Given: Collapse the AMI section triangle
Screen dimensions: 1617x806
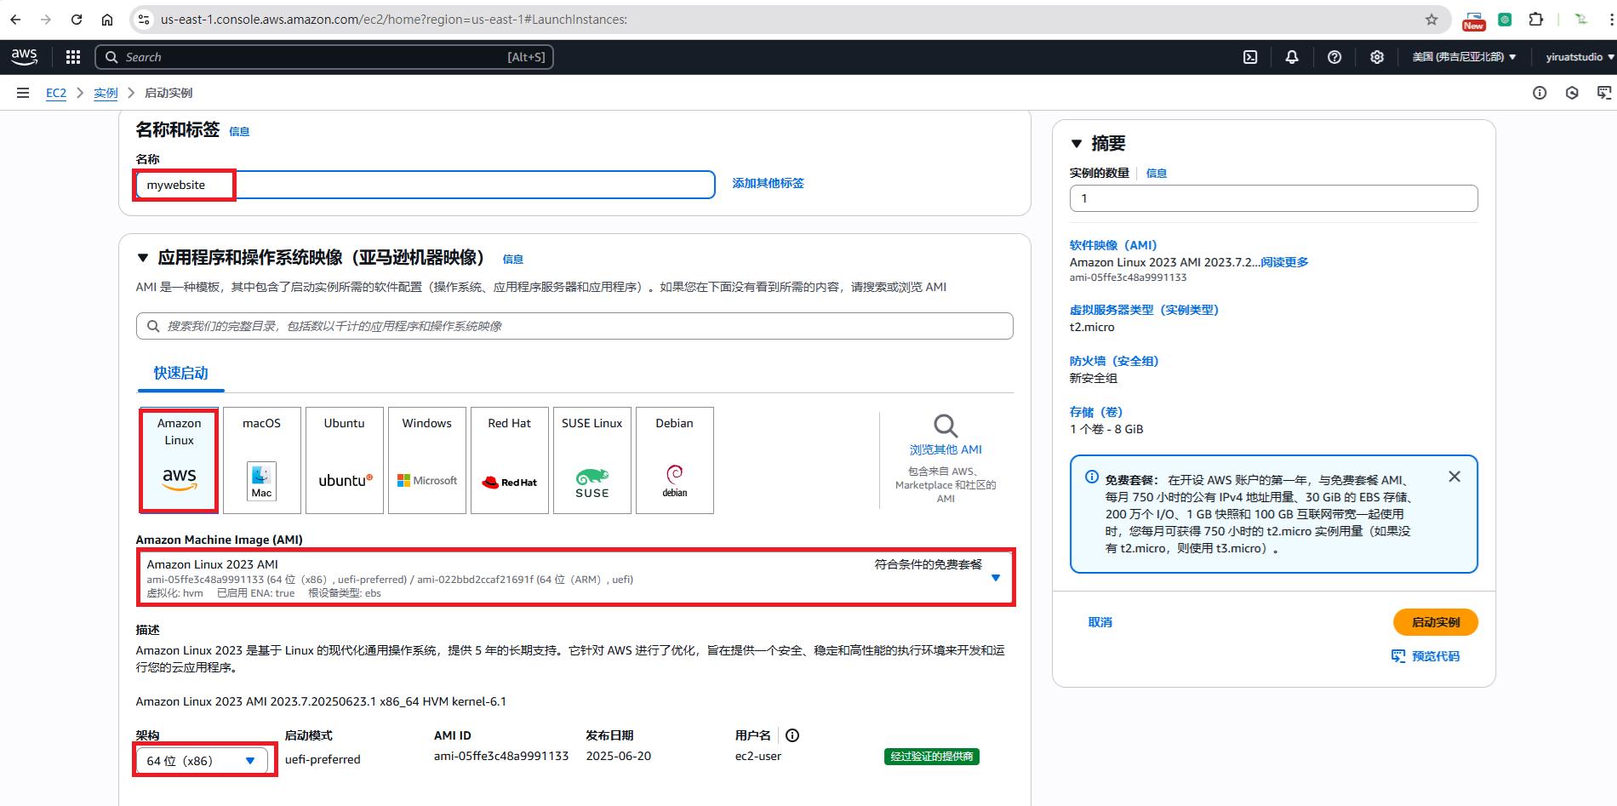Looking at the screenshot, I should tap(143, 258).
